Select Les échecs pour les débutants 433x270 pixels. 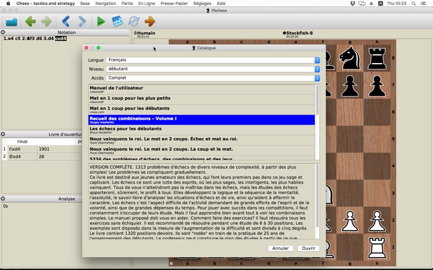click(x=201, y=130)
